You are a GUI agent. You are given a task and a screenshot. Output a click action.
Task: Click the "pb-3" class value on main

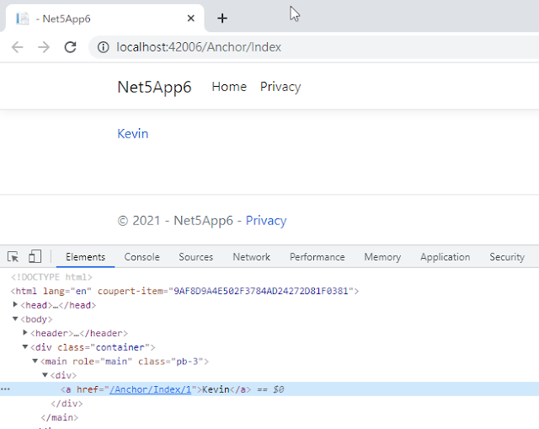click(187, 362)
